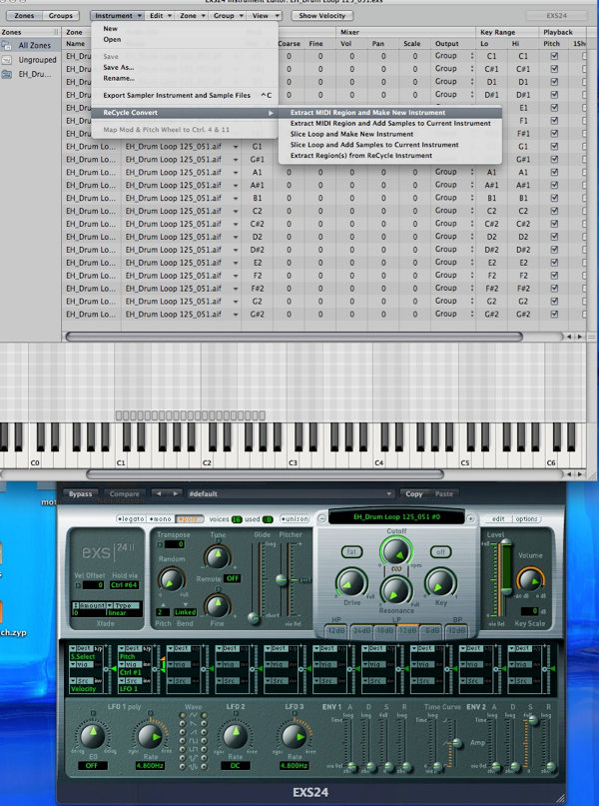This screenshot has height=806, width=599.
Task: Click the filter Drive knob
Action: pyautogui.click(x=351, y=583)
